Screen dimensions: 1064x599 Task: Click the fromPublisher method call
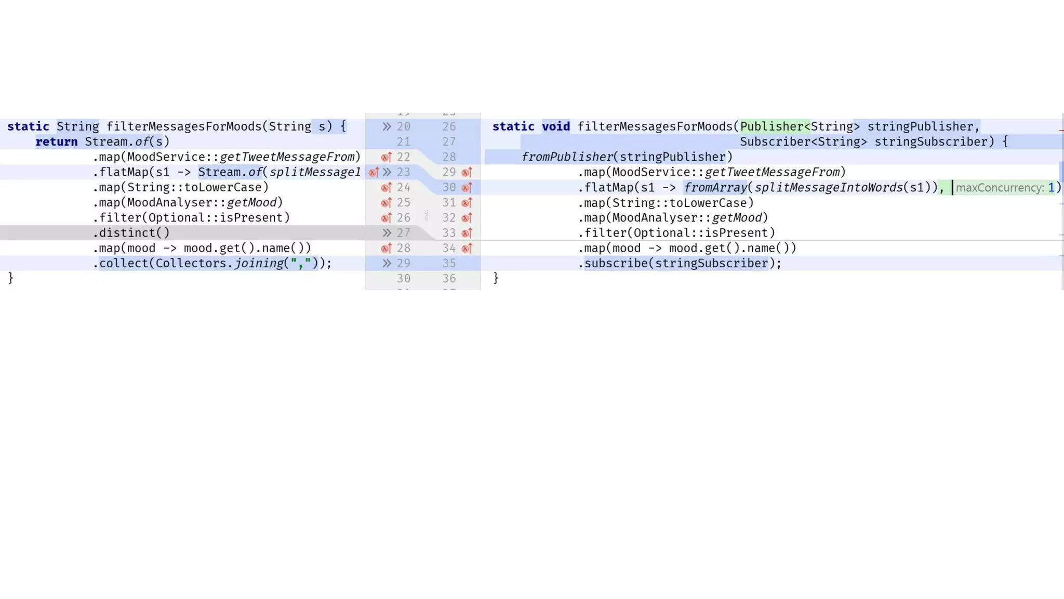[x=567, y=157]
